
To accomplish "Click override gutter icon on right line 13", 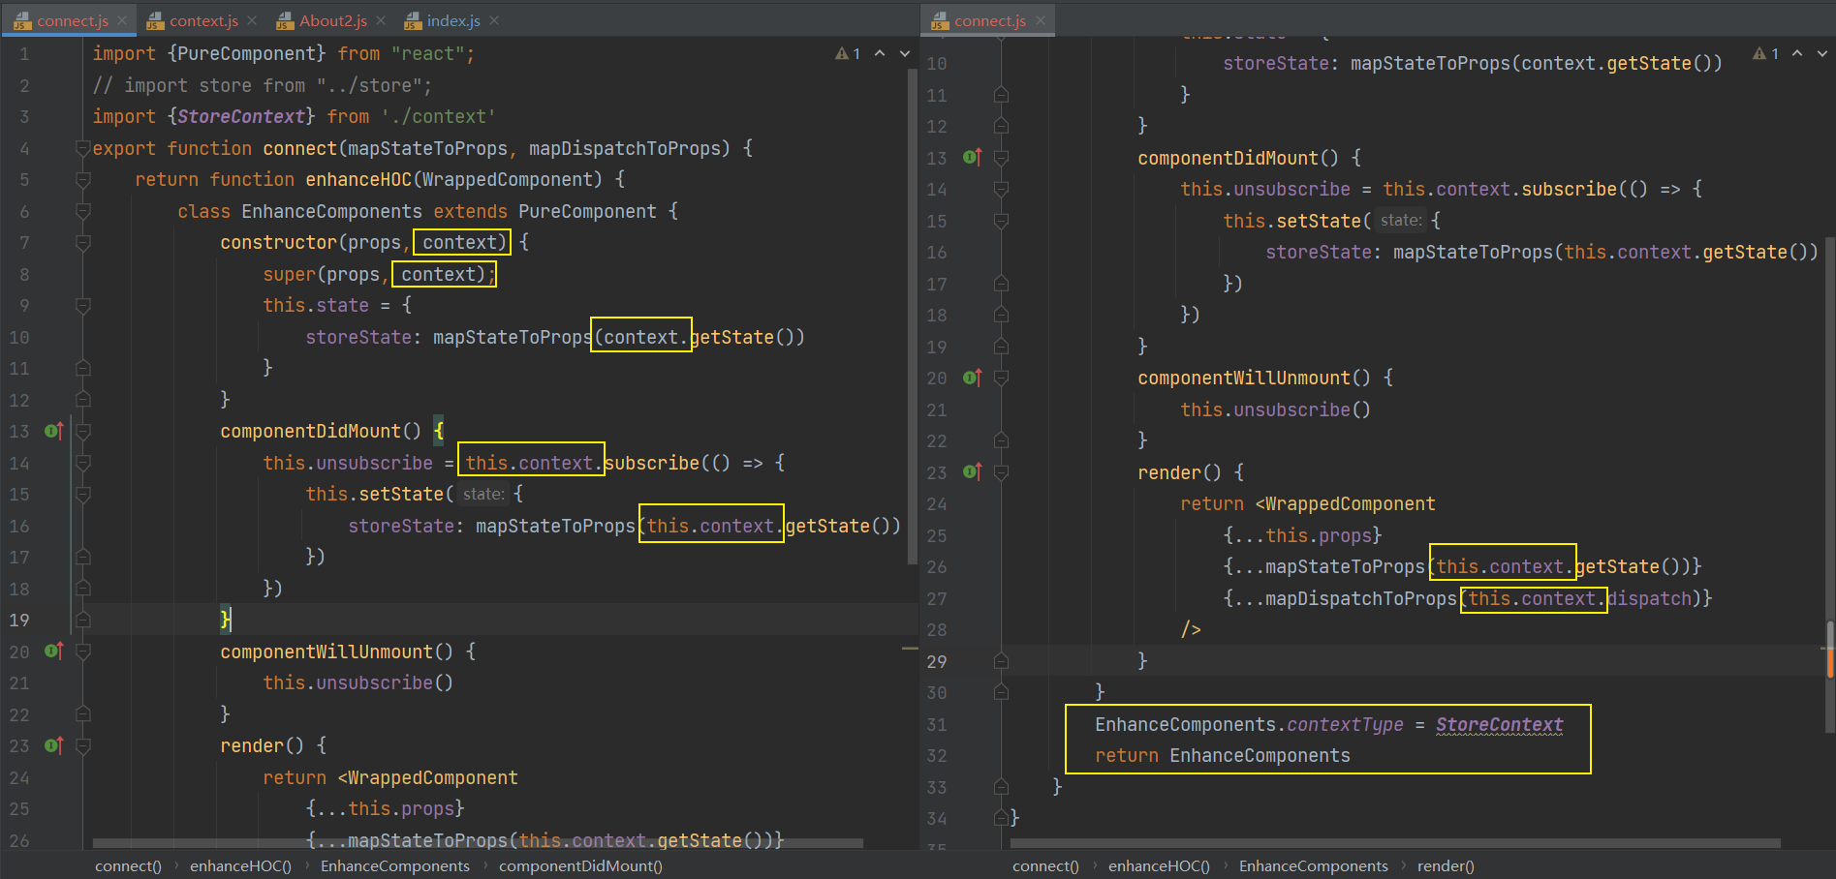I will pos(973,157).
